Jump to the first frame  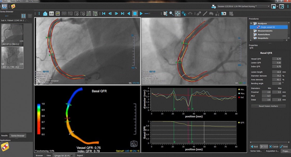pos(103,13)
